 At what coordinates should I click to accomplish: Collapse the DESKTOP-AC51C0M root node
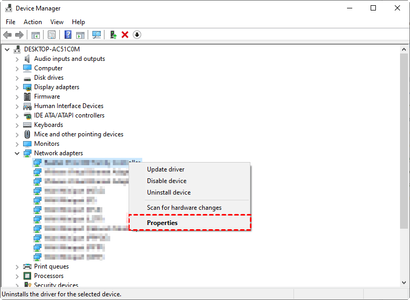click(x=7, y=49)
